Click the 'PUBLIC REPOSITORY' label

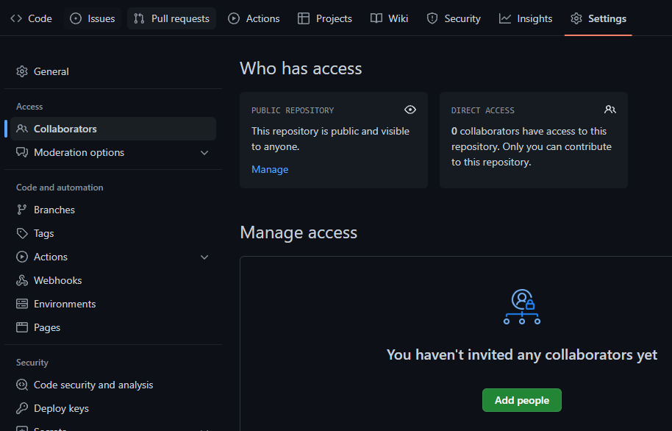[293, 110]
